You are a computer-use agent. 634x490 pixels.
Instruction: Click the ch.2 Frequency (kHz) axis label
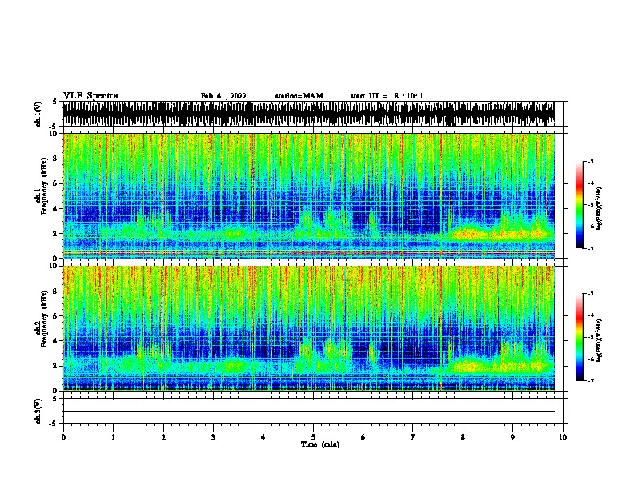tap(42, 318)
